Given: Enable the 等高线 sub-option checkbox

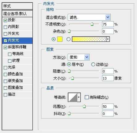Looking at the screenshot, I should [10, 54].
